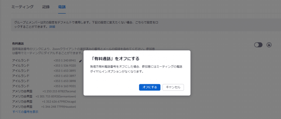Switch to the ミーティング tab
The image size is (281, 119).
(x=22, y=7)
